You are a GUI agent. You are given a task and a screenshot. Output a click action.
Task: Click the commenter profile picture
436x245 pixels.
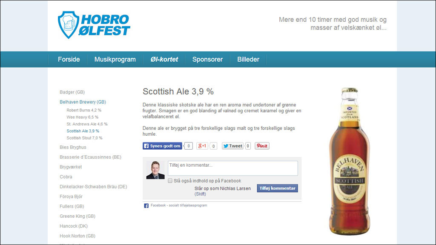155,170
